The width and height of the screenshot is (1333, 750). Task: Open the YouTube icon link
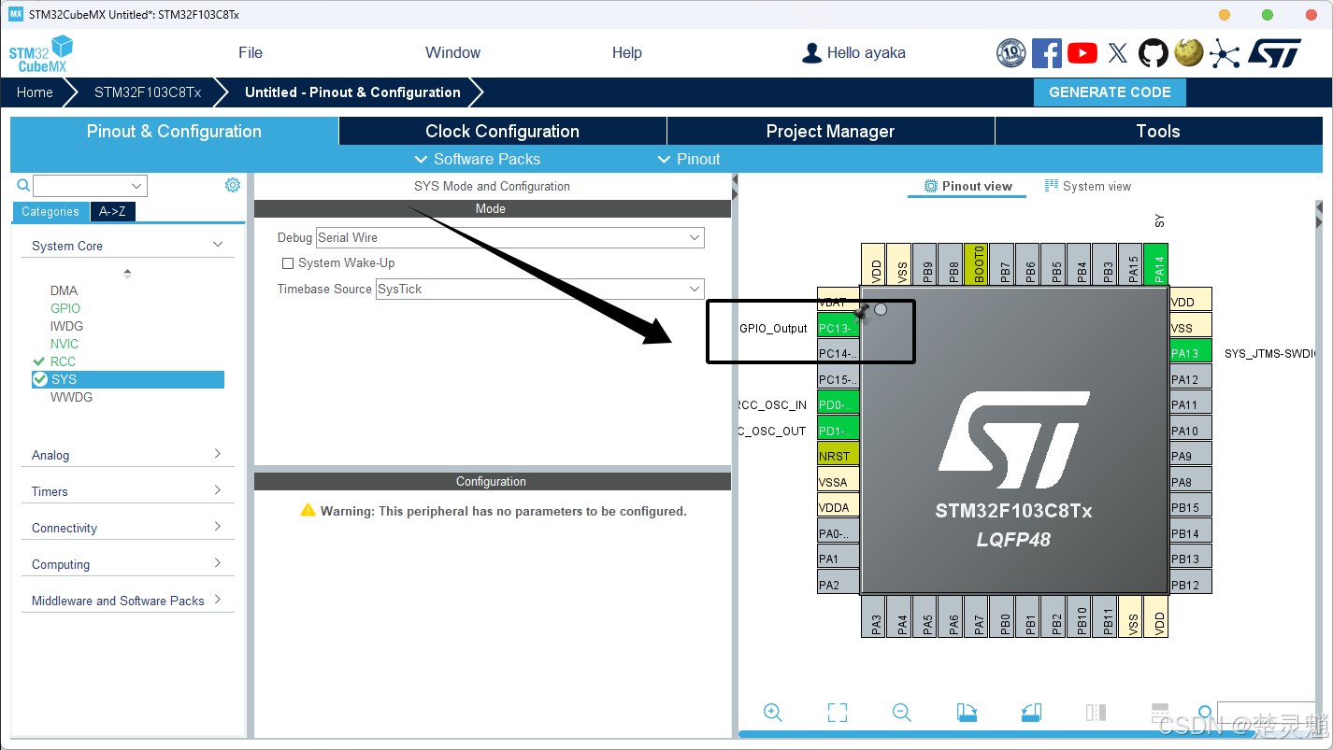[x=1082, y=53]
